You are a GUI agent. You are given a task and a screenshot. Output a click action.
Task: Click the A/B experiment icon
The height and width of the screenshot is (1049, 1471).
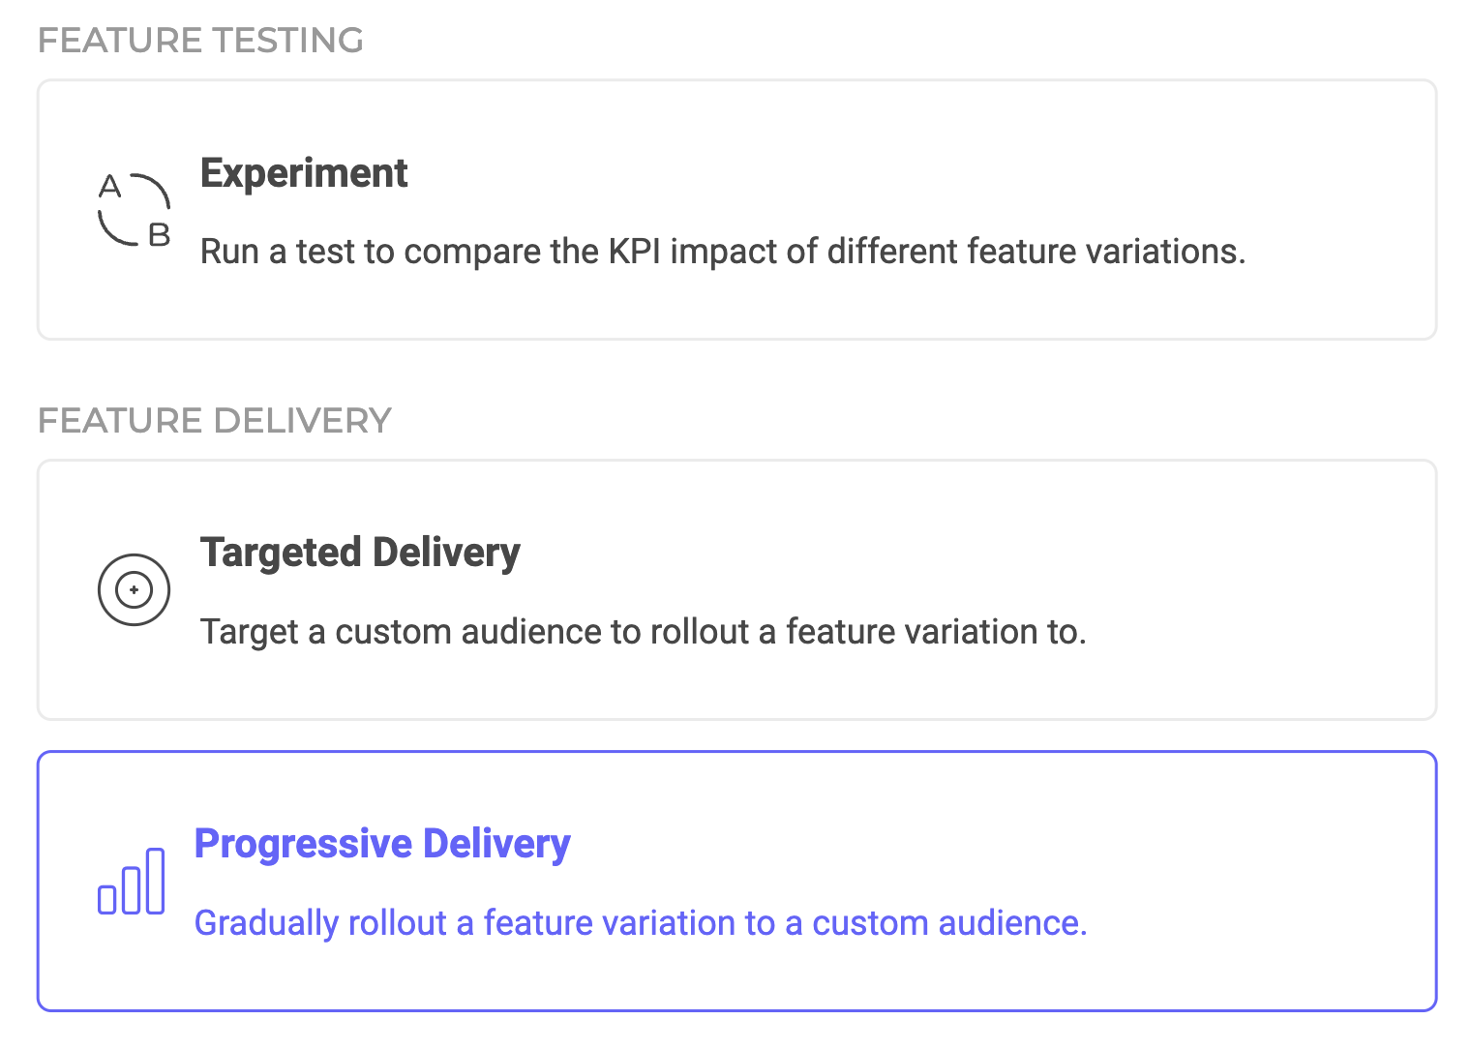tap(135, 210)
